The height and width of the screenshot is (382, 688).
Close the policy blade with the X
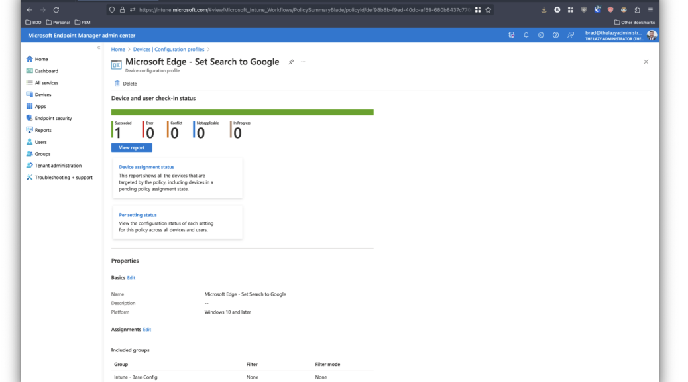(x=646, y=62)
